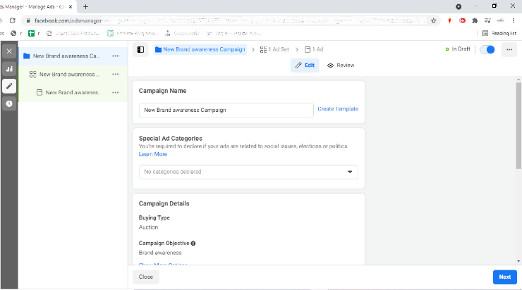Click the Create Template link
Screen dimensions: 522x290
(x=338, y=109)
